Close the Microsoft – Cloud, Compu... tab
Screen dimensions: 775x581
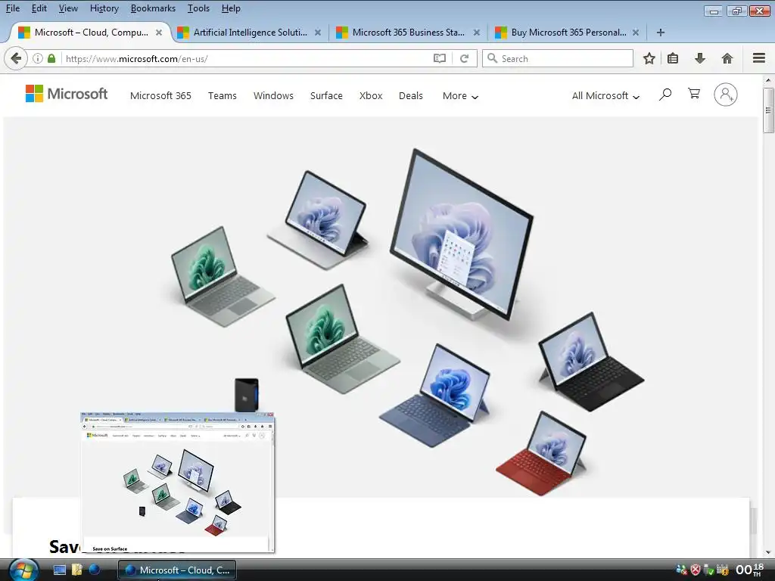tap(159, 33)
